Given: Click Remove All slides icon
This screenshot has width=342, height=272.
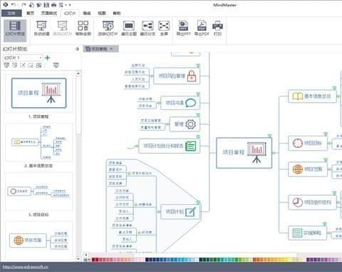Looking at the screenshot, I should pos(83,29).
